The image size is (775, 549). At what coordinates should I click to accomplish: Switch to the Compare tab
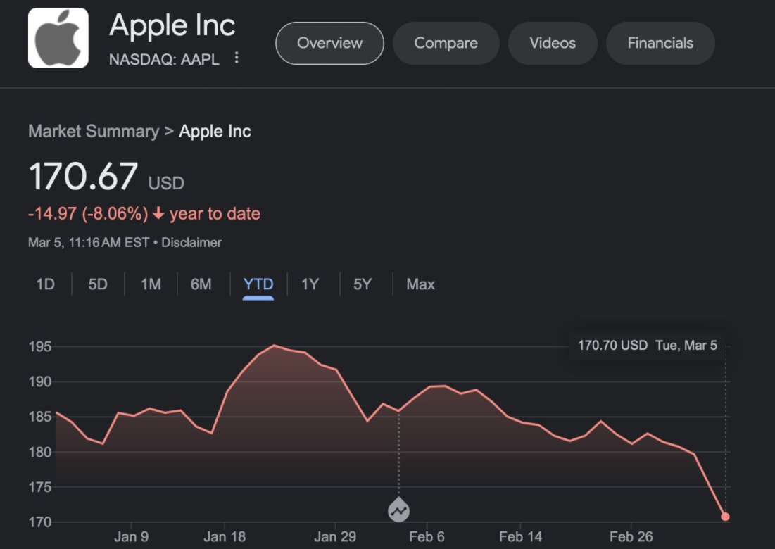click(x=446, y=43)
